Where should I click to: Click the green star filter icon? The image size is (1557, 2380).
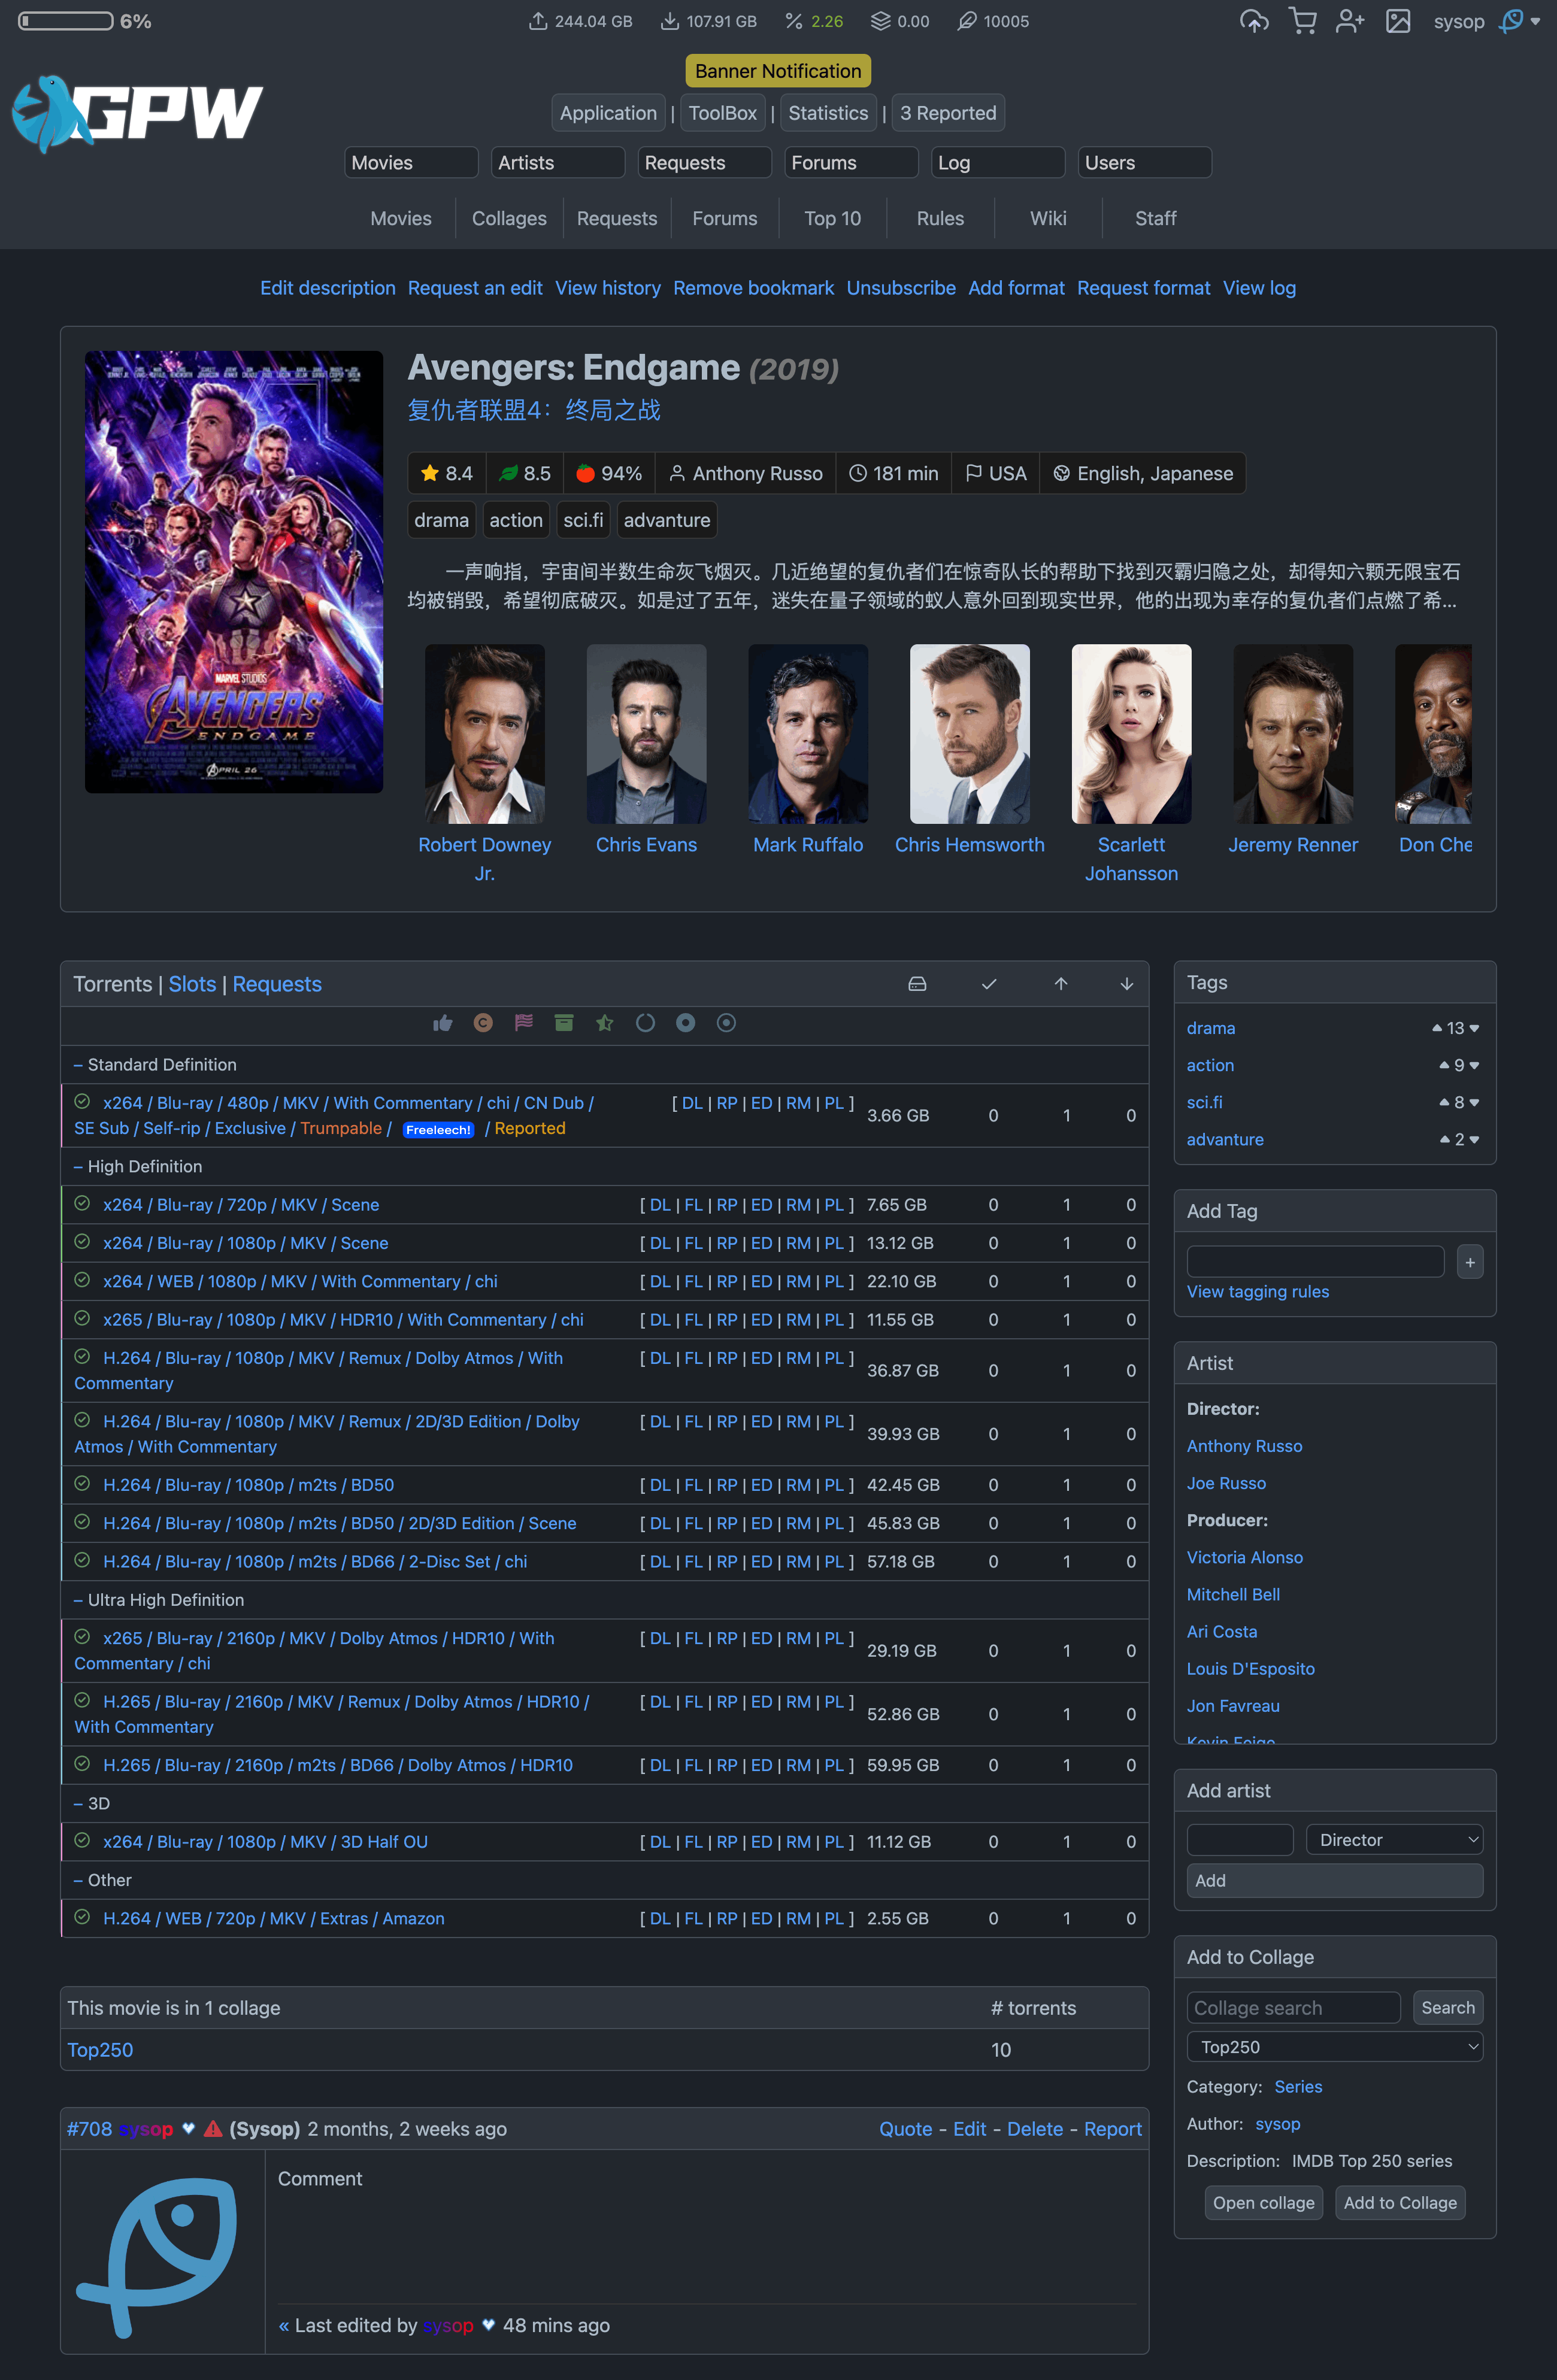coord(605,1023)
